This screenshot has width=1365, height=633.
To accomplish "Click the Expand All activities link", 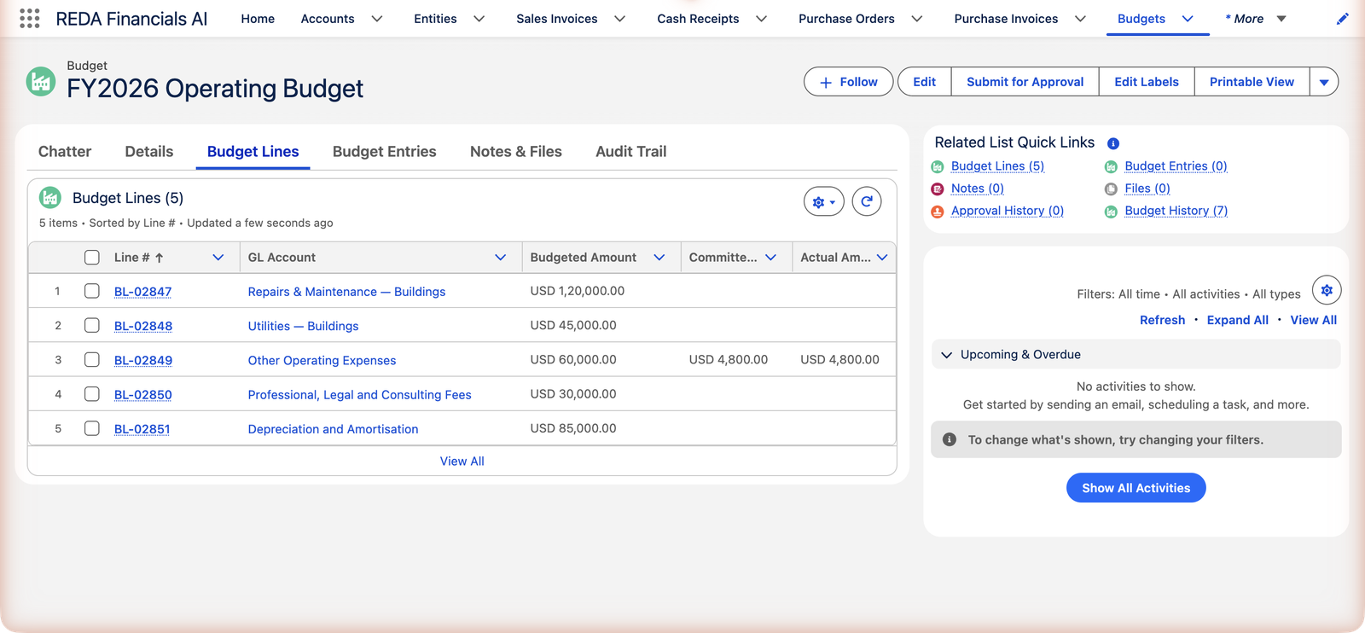I will (x=1238, y=320).
